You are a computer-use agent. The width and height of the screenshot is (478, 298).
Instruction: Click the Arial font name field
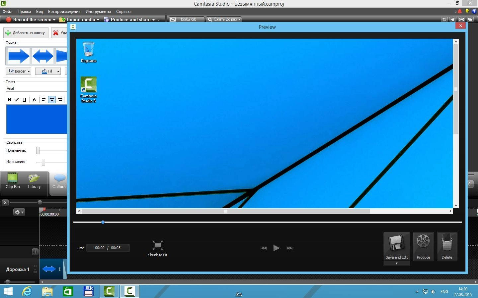click(x=37, y=88)
